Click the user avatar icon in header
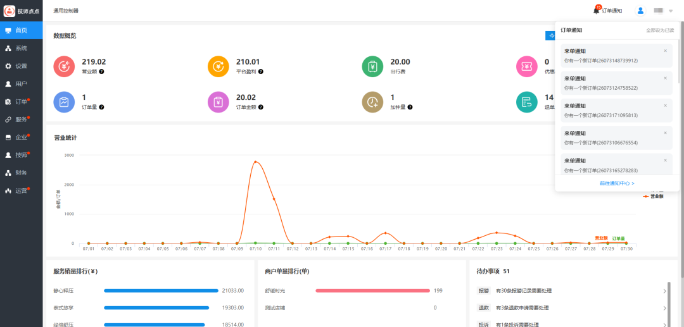Viewport: 684px width, 327px height. 640,11
